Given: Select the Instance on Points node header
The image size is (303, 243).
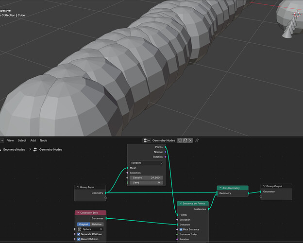Looking at the screenshot, I should [193, 203].
